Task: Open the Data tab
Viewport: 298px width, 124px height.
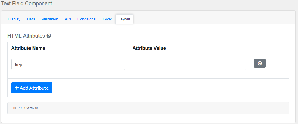Action: [31, 19]
